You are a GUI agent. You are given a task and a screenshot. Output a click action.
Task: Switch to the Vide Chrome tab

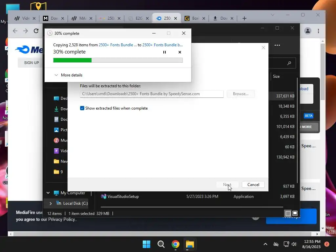pyautogui.click(x=24, y=18)
